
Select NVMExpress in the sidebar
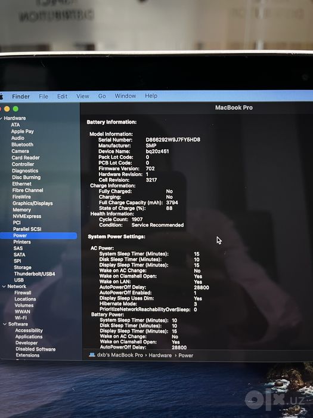click(27, 216)
